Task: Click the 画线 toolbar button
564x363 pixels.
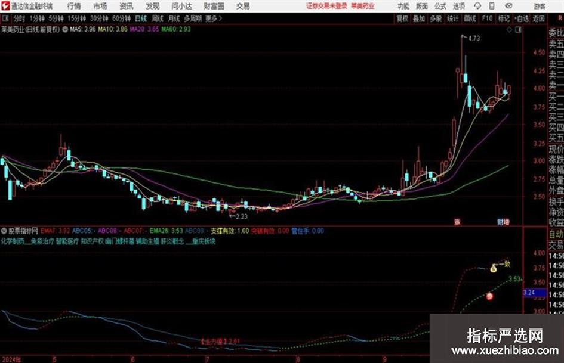Action: pos(470,18)
